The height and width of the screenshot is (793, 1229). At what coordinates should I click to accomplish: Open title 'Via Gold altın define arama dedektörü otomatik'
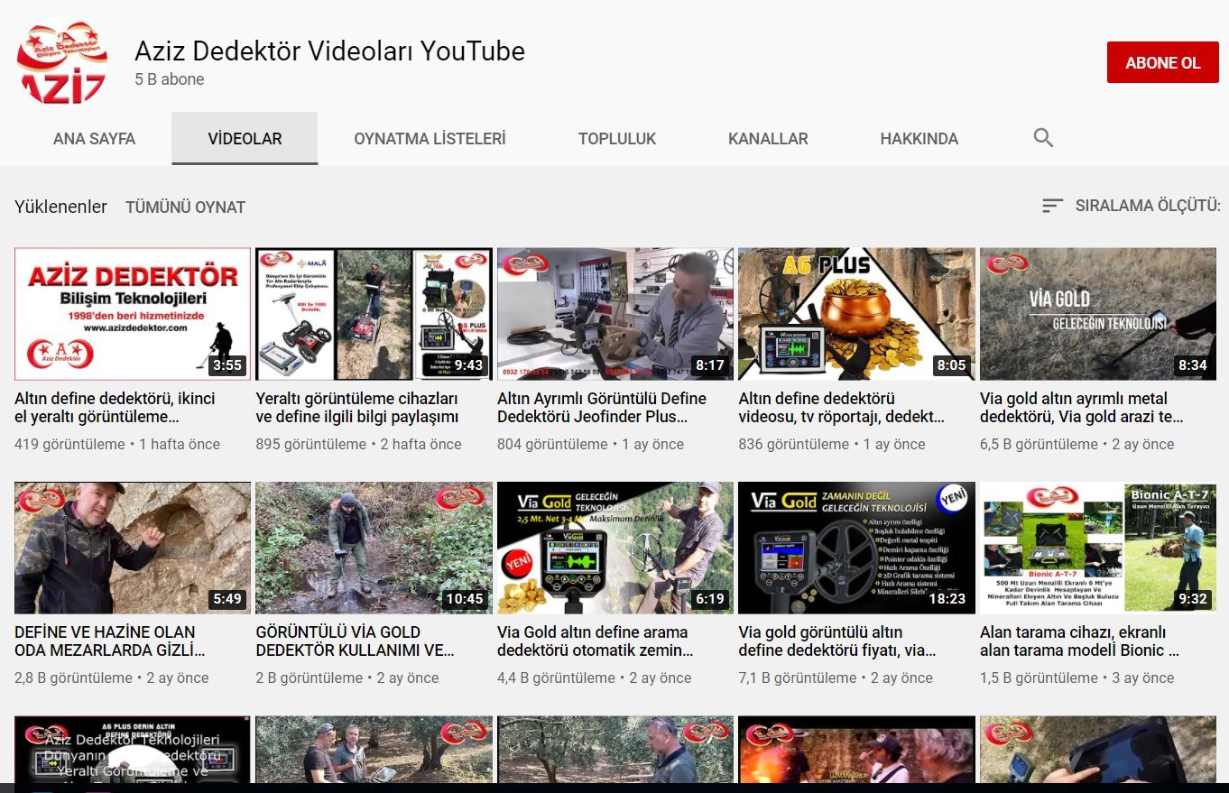595,641
